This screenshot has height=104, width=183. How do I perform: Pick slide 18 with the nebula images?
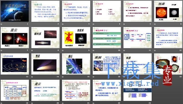168,64
